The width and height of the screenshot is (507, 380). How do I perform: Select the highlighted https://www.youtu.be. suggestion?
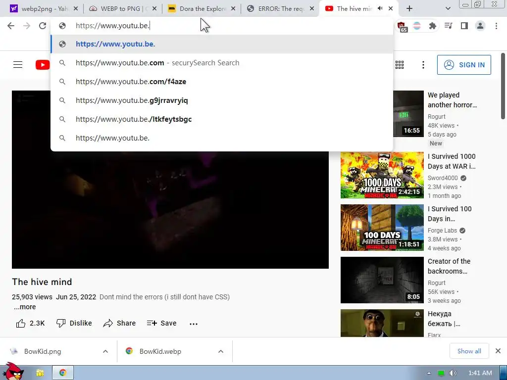[x=222, y=44]
